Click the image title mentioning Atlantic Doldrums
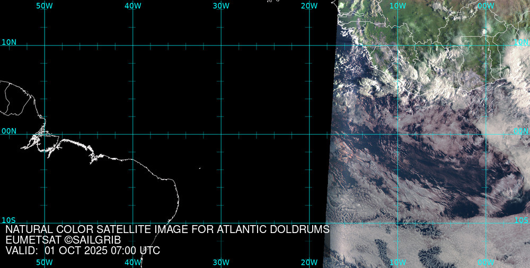The height and width of the screenshot is (268, 530). pyautogui.click(x=167, y=229)
